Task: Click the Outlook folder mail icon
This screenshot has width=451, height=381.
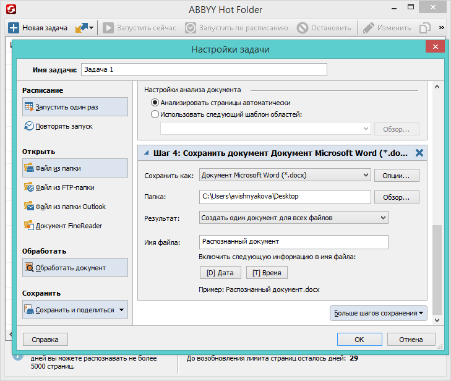Action: 29,206
